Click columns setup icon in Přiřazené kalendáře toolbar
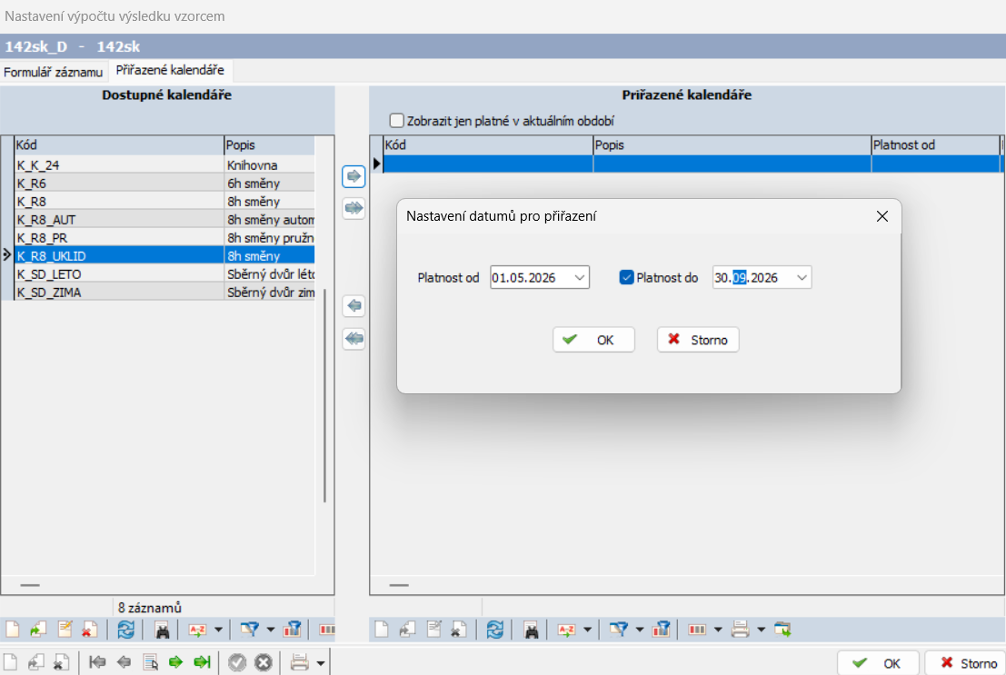Screen dimensions: 1006x675 tap(697, 630)
